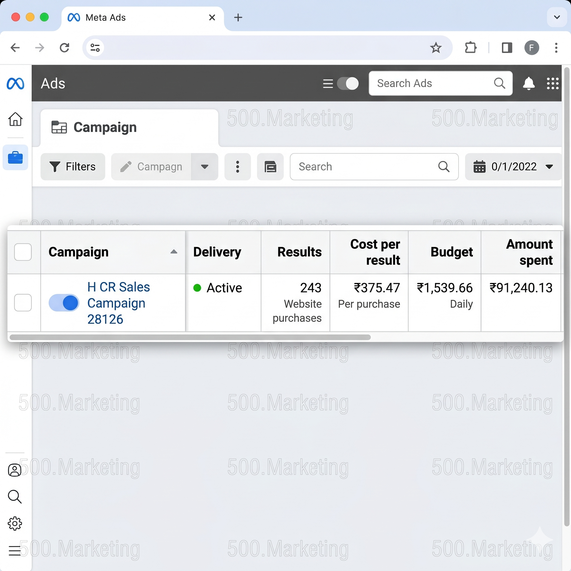Check the H CR Sales Campaign row checkbox
Image resolution: width=571 pixels, height=571 pixels.
23,303
